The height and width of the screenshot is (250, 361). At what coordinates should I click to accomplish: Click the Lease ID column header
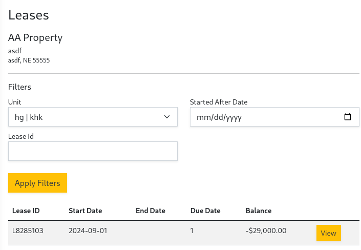(x=26, y=211)
